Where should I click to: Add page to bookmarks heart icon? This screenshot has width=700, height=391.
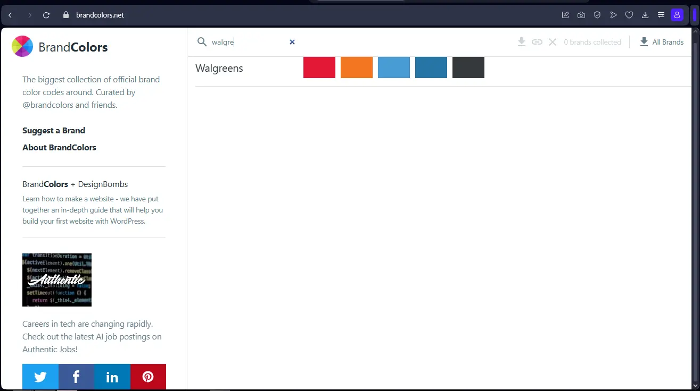click(x=629, y=15)
